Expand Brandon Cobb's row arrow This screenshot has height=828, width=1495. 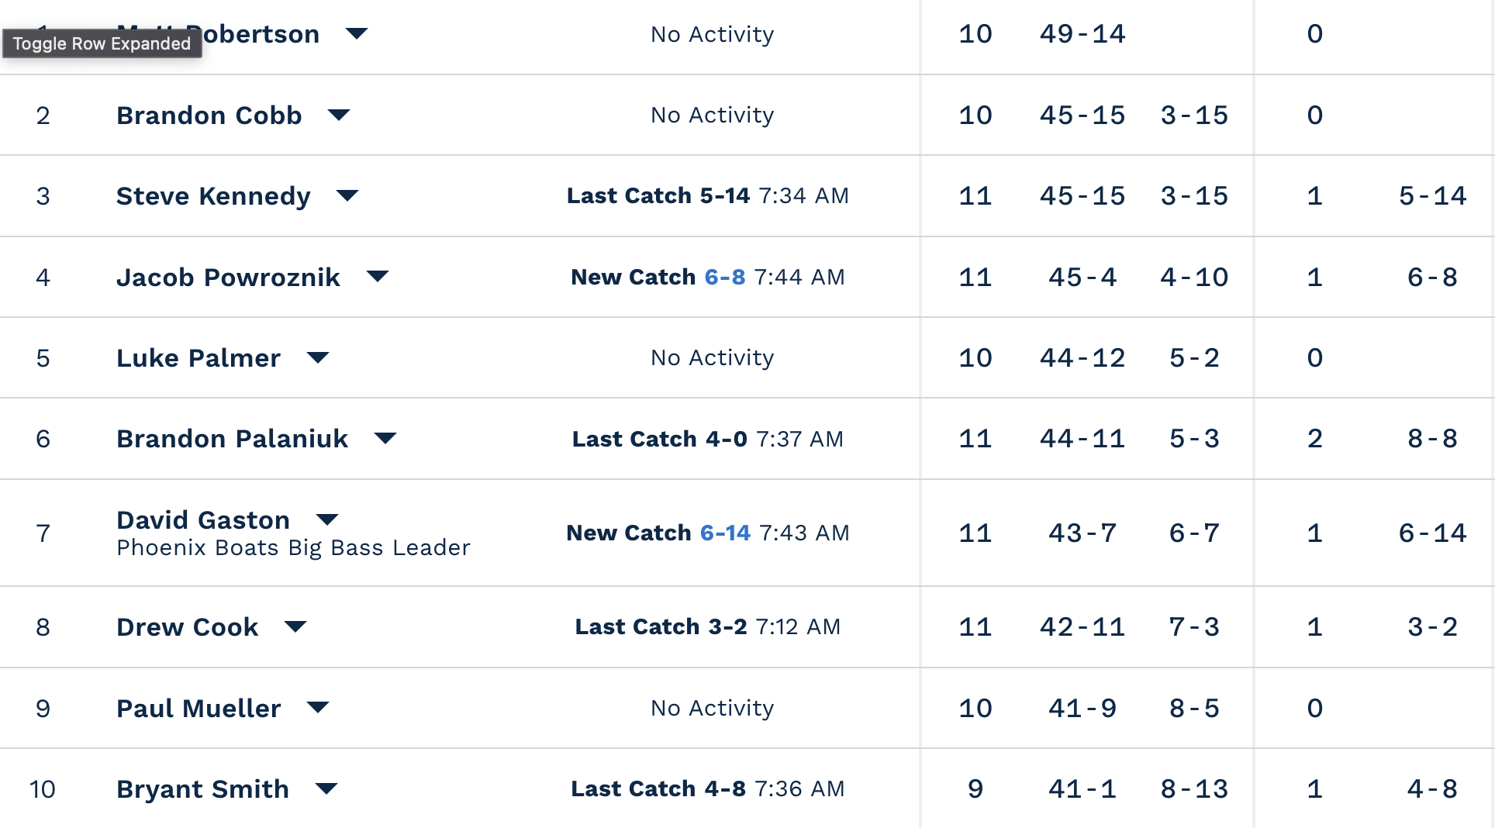[339, 116]
